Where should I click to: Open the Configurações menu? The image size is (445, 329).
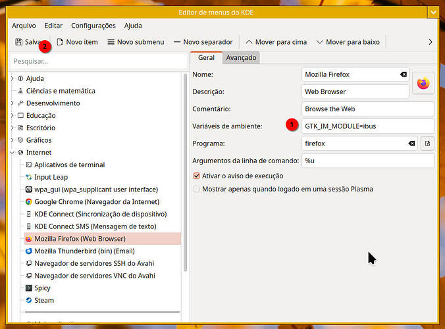93,26
